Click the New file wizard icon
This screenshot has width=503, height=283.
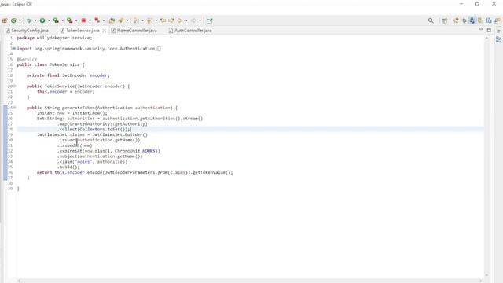[5, 20]
